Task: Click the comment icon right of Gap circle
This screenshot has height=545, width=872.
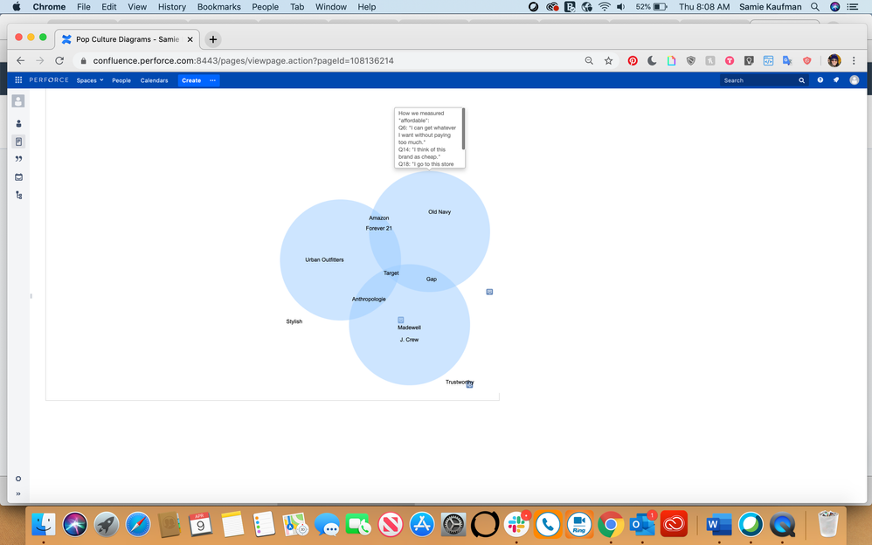Action: point(489,292)
